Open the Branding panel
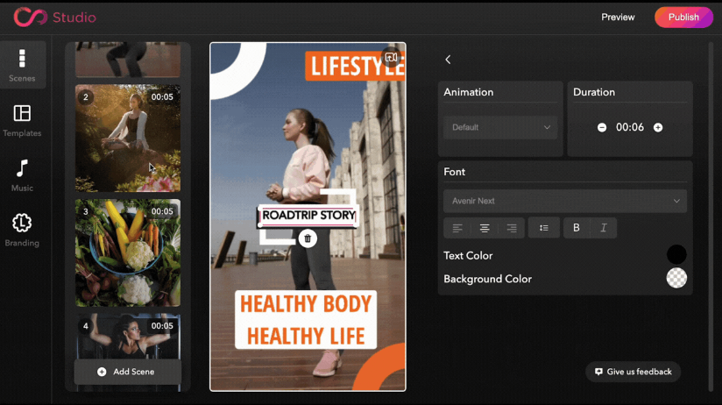 (22, 231)
